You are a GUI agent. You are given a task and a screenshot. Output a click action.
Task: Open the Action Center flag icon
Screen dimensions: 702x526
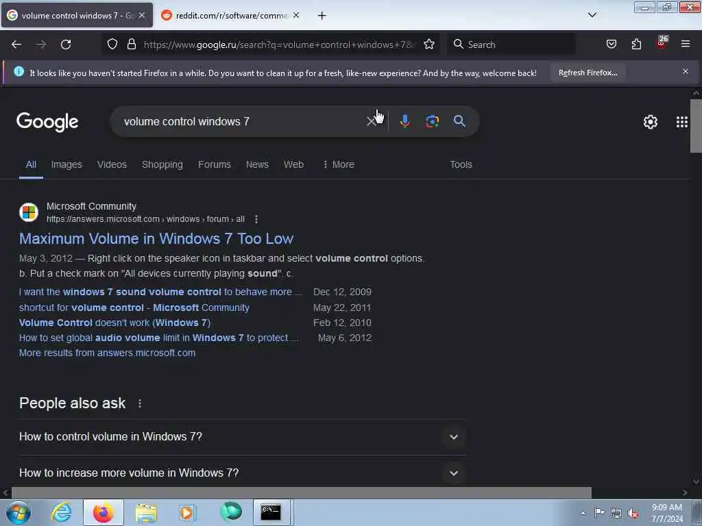pyautogui.click(x=599, y=512)
